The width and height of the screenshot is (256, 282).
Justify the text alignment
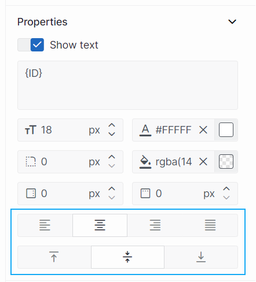(210, 225)
